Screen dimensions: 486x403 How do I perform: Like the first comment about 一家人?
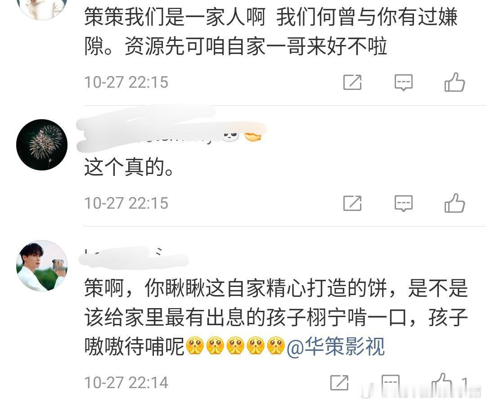pos(454,82)
